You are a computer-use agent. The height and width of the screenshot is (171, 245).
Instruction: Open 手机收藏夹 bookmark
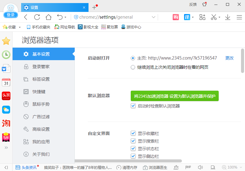click(x=39, y=27)
